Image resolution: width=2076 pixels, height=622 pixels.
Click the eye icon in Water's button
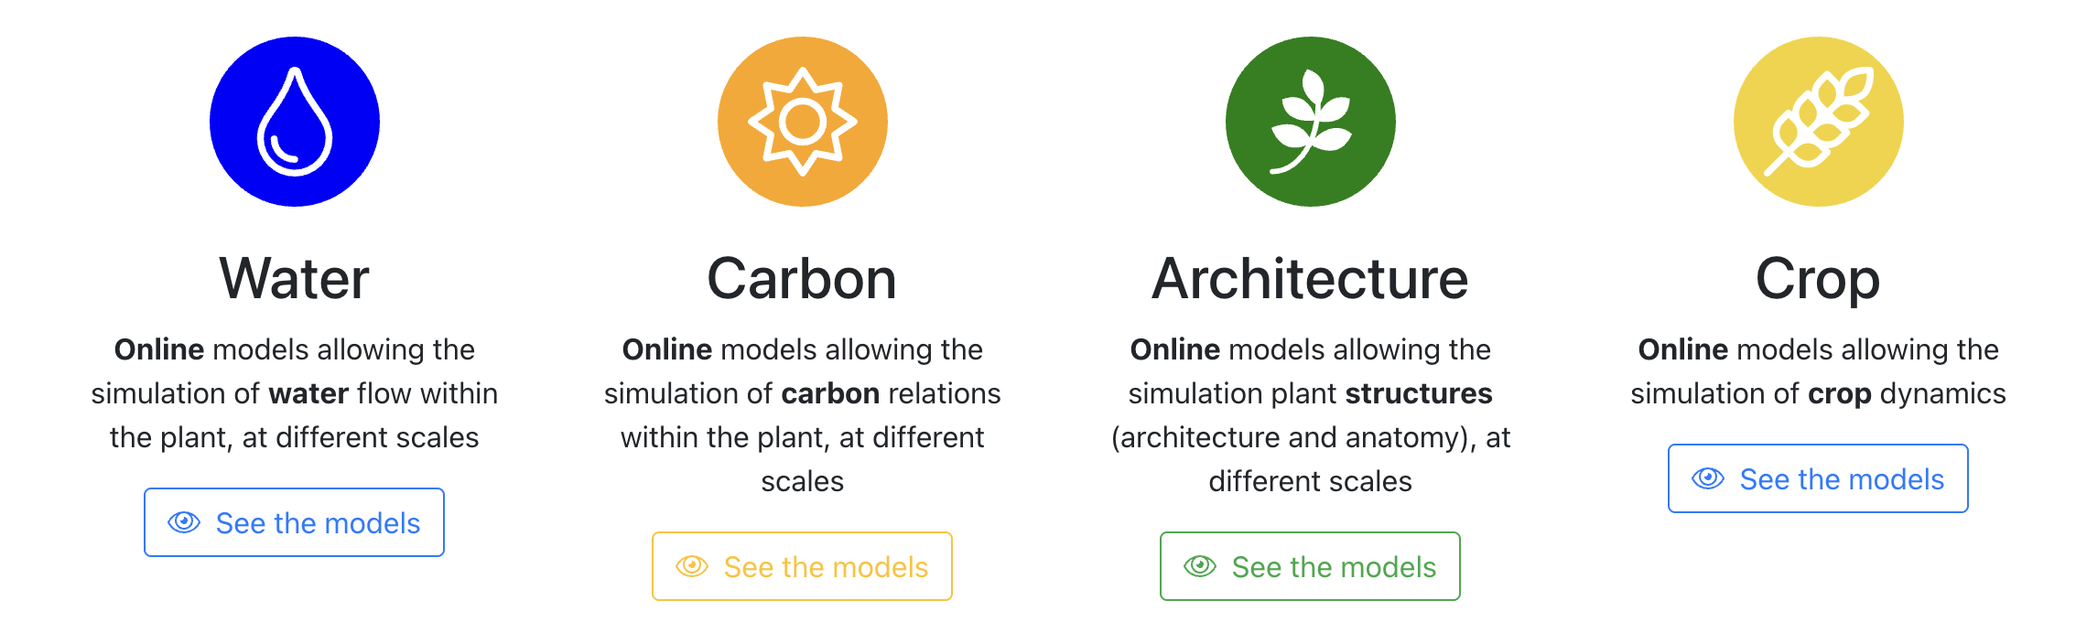(x=184, y=522)
